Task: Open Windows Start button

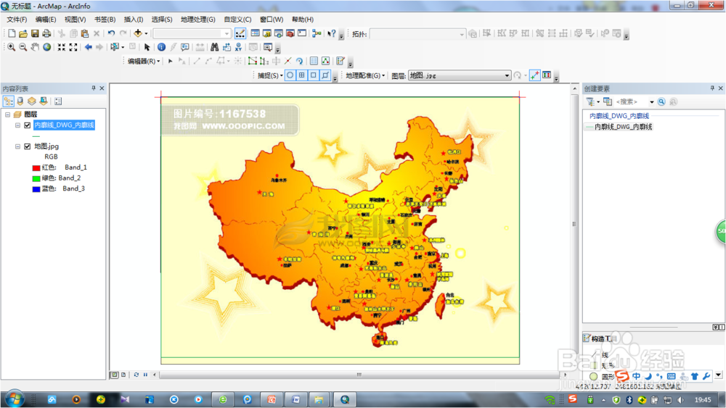Action: click(15, 399)
